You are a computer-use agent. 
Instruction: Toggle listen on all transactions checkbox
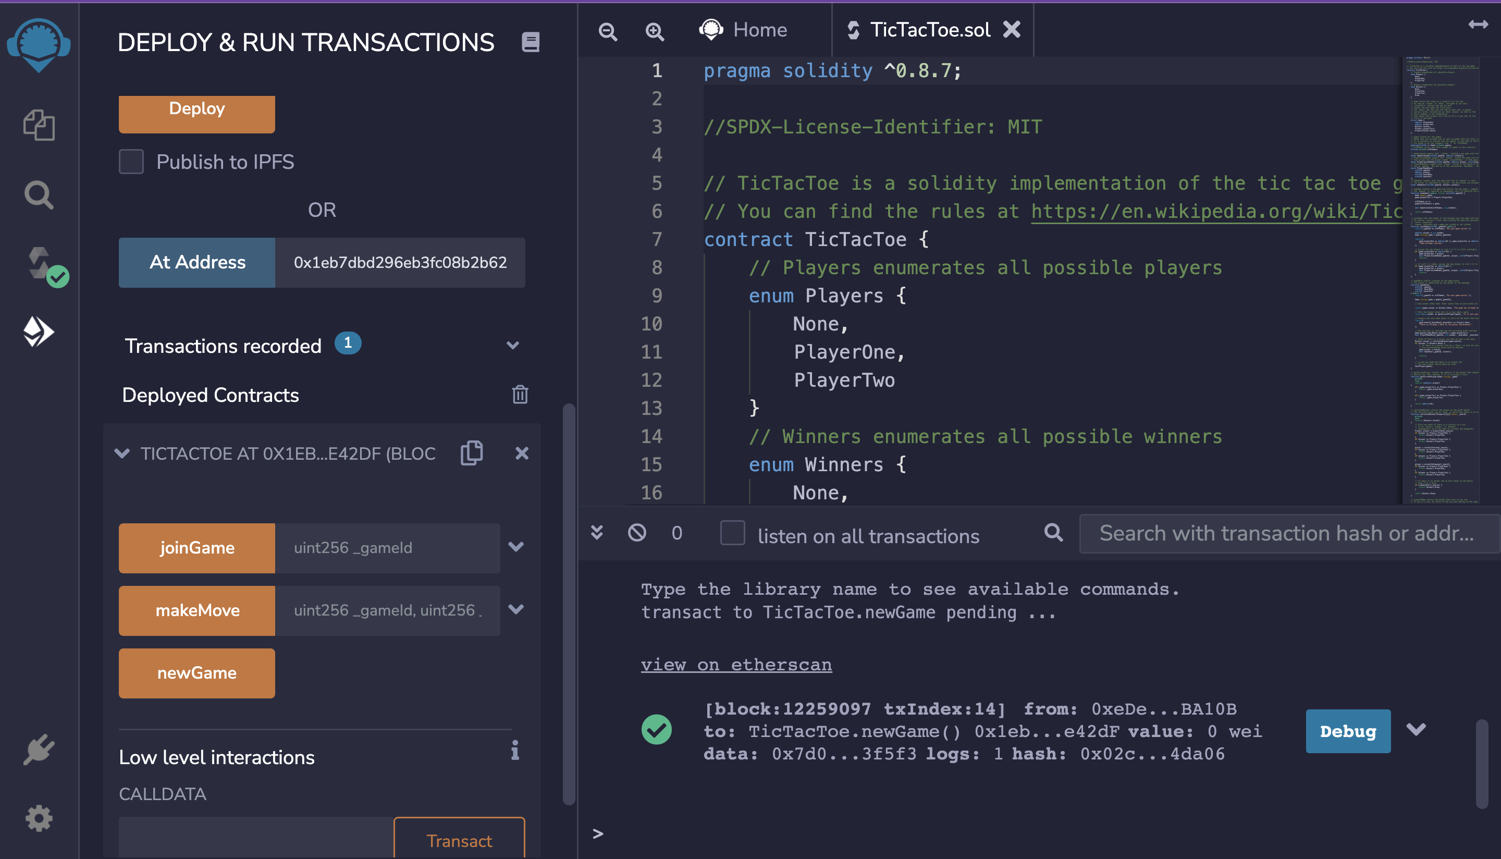click(x=732, y=533)
